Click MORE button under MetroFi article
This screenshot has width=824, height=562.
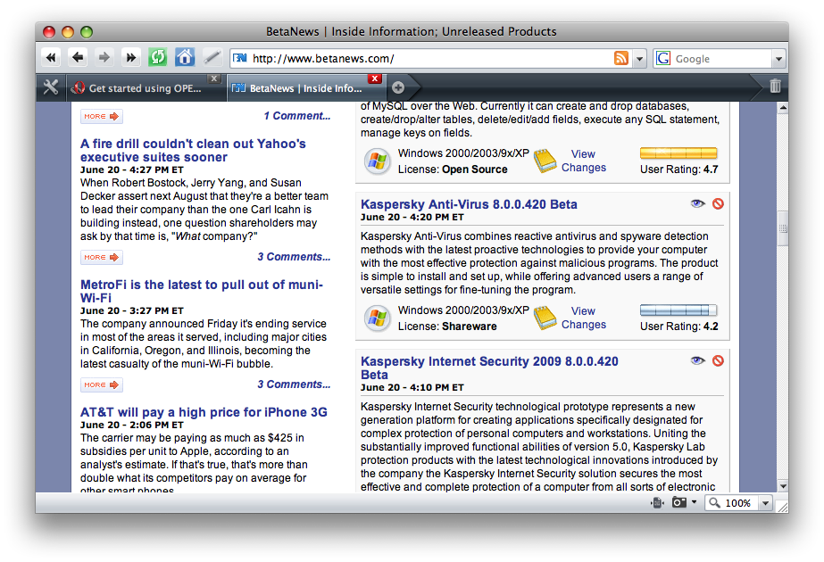[x=102, y=385]
